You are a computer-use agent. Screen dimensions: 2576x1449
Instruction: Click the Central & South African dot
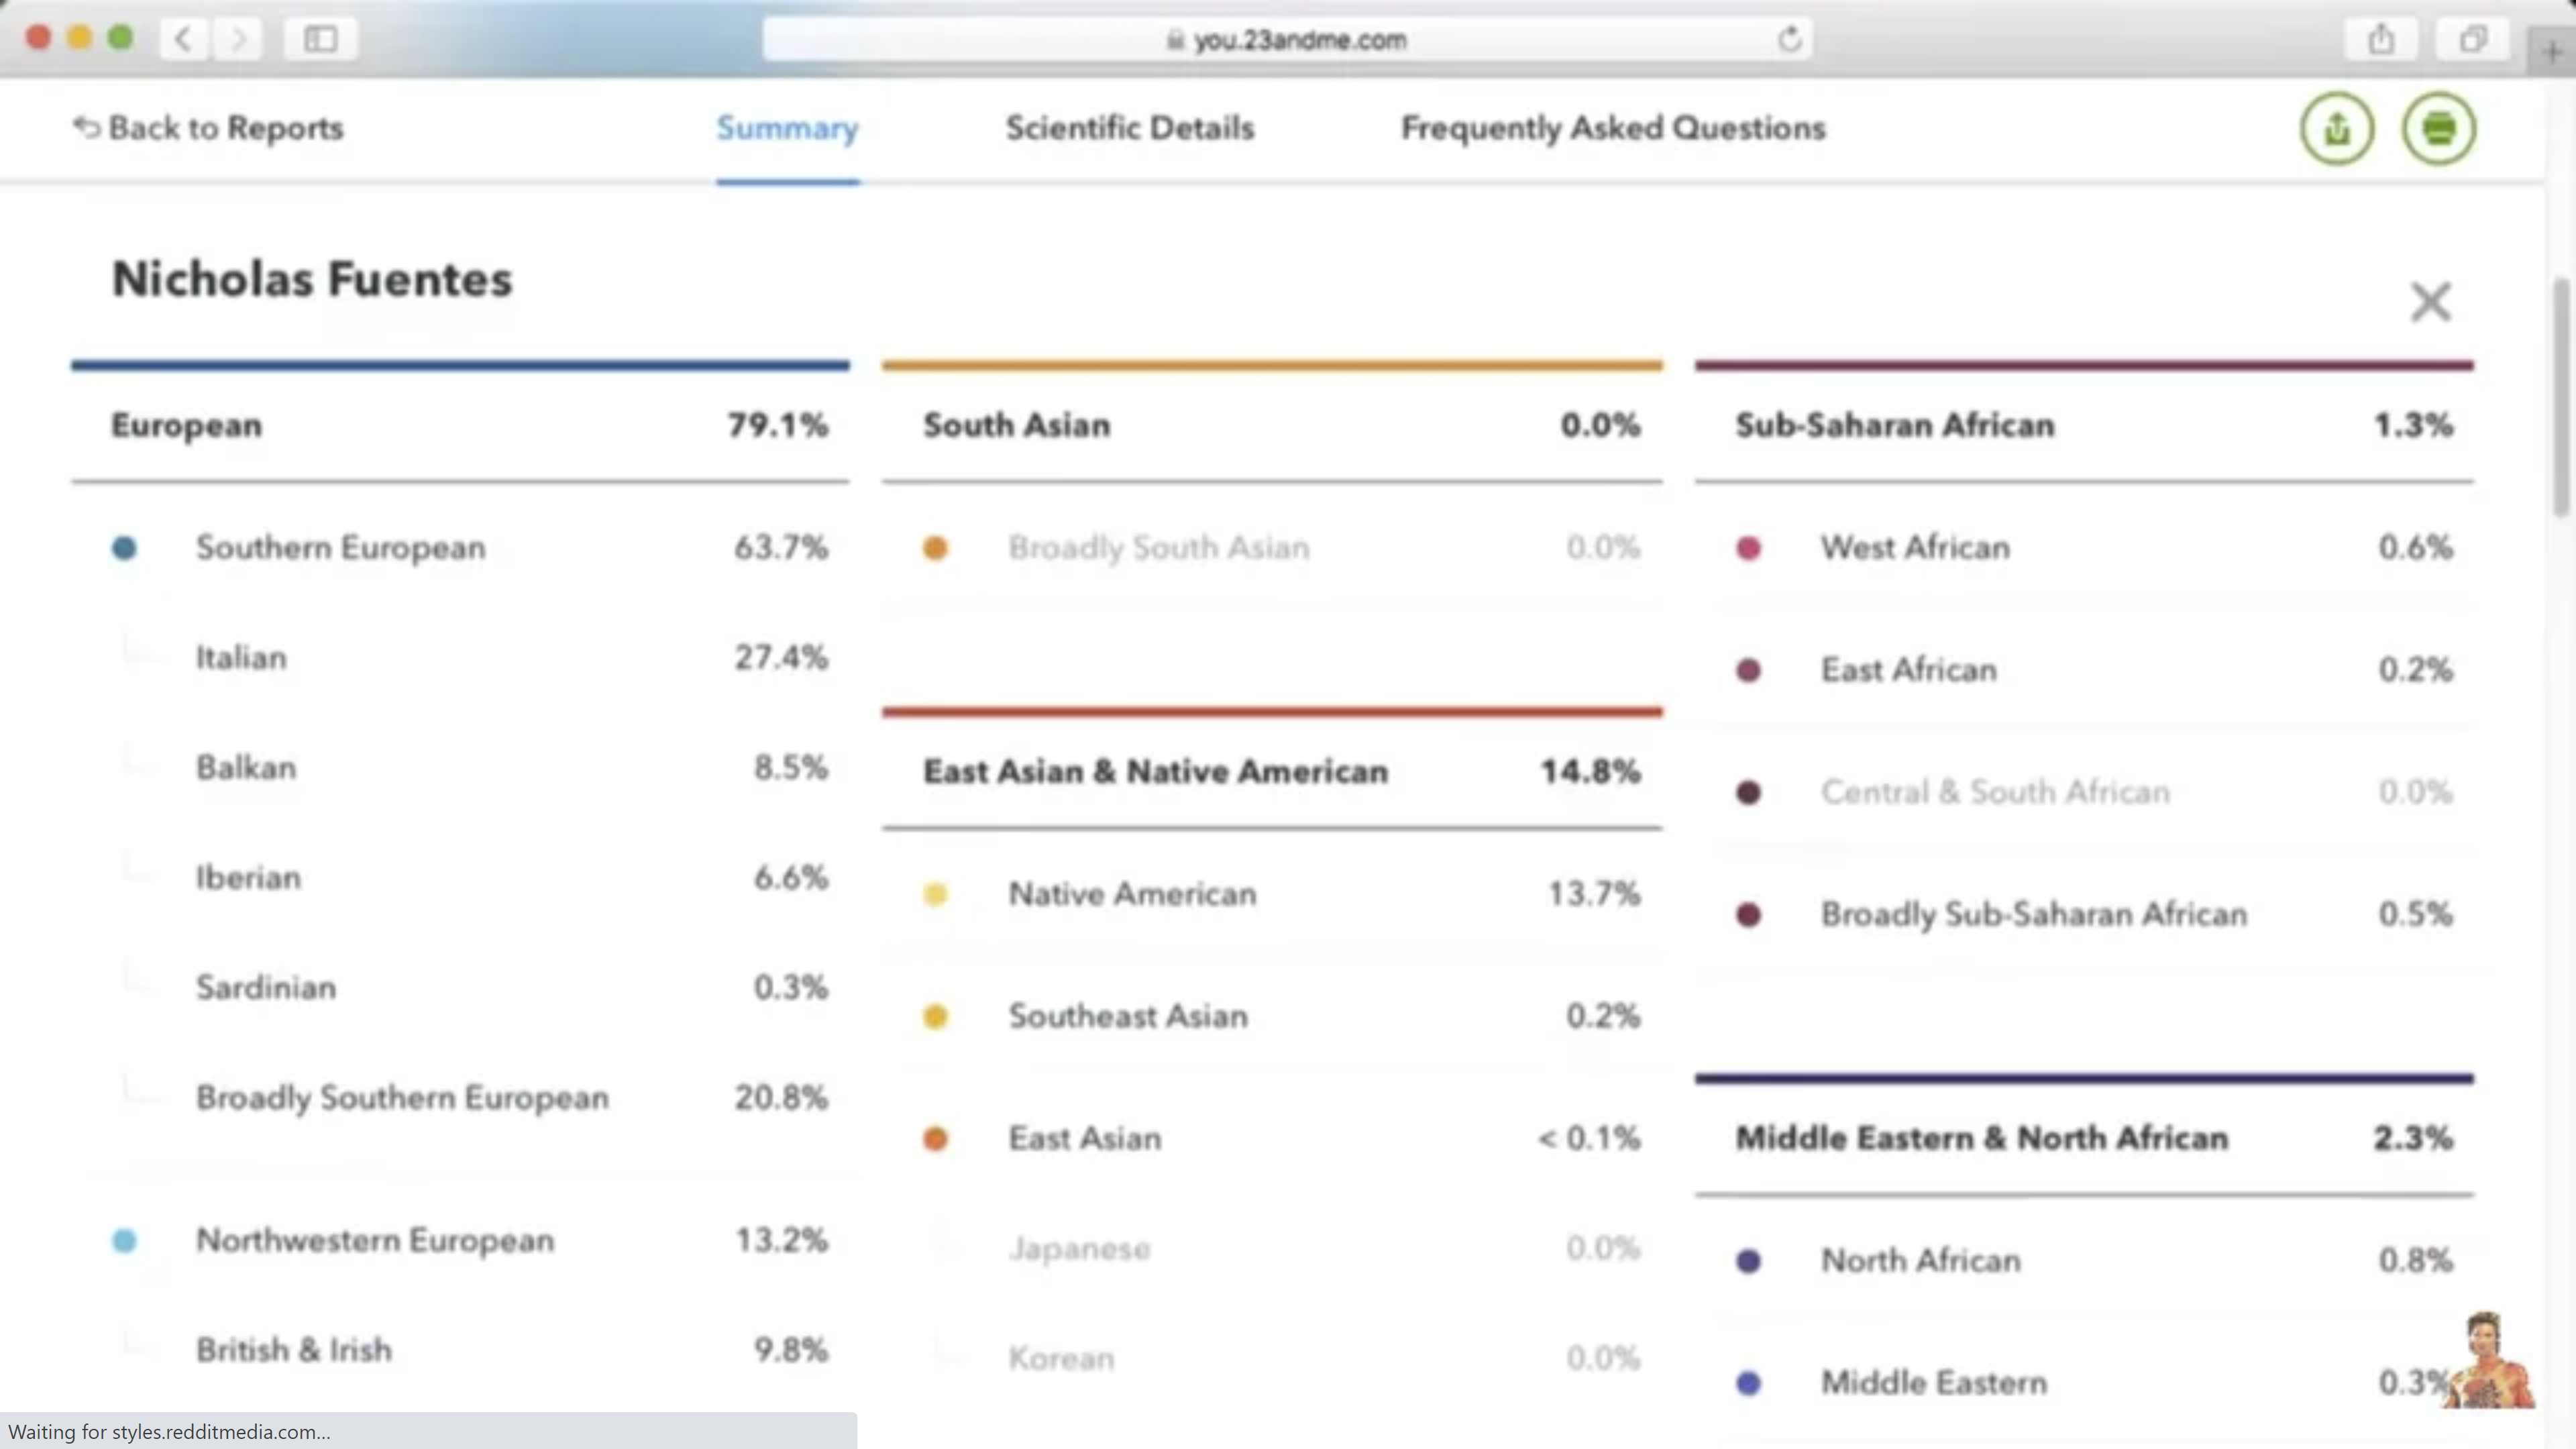[1748, 793]
